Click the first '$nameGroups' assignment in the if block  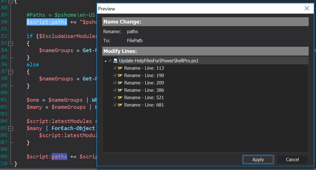pos(56,50)
